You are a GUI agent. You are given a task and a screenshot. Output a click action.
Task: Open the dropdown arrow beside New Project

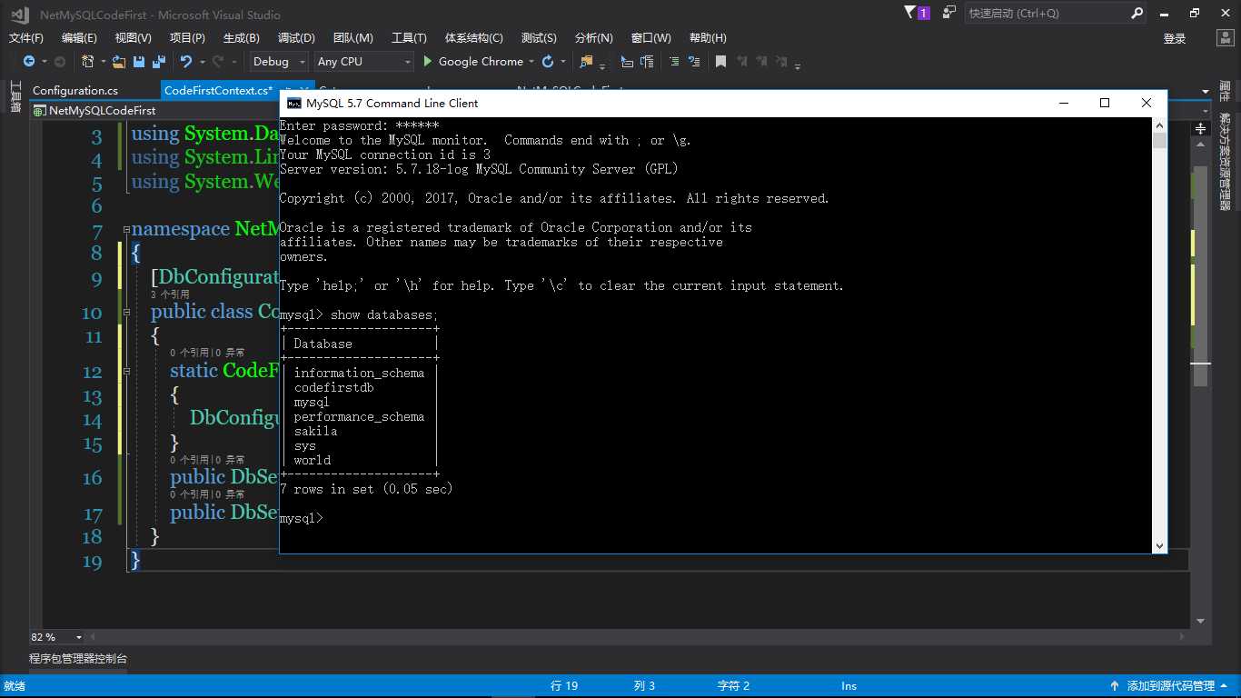103,62
